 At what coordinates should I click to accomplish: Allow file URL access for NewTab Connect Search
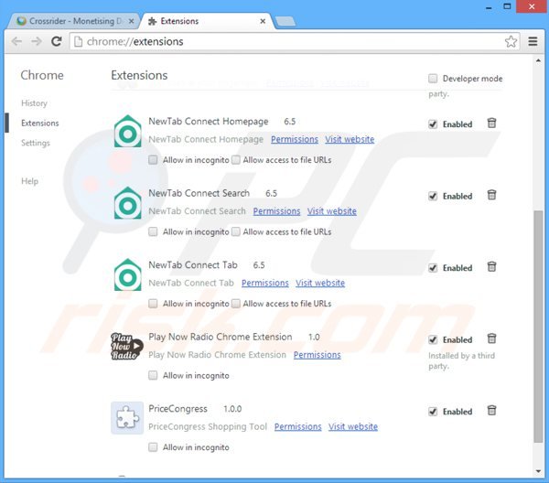click(x=236, y=231)
